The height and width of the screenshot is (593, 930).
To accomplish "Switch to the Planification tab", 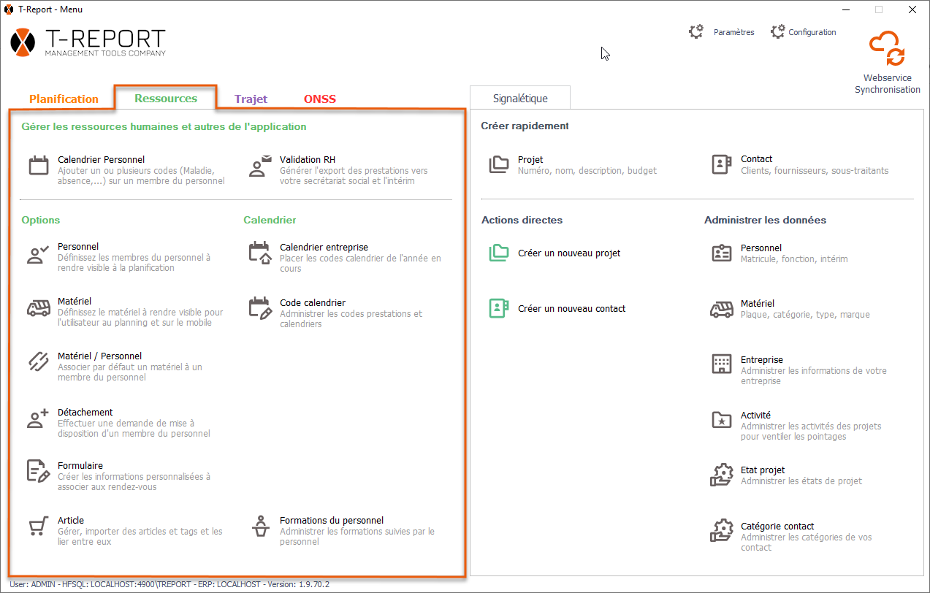I will [64, 99].
